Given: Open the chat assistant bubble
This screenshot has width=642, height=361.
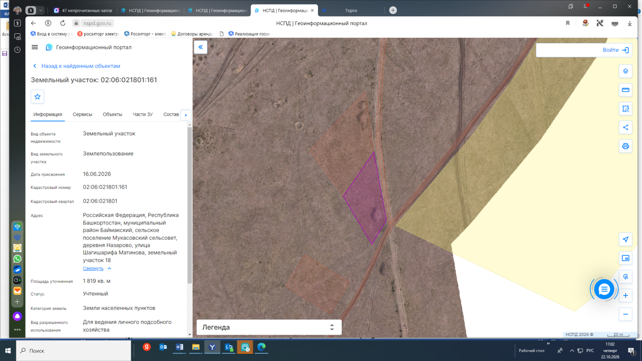Looking at the screenshot, I should tap(604, 289).
